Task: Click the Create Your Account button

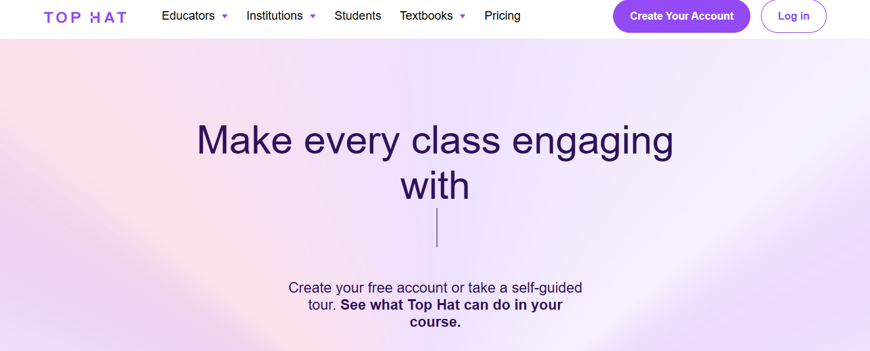Action: (681, 16)
